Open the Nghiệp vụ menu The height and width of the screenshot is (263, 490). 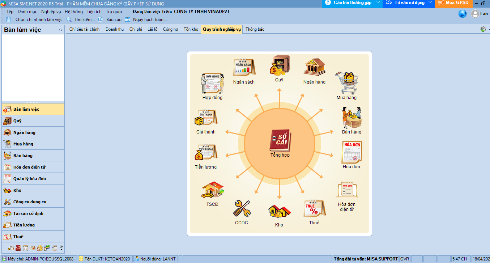click(x=51, y=12)
